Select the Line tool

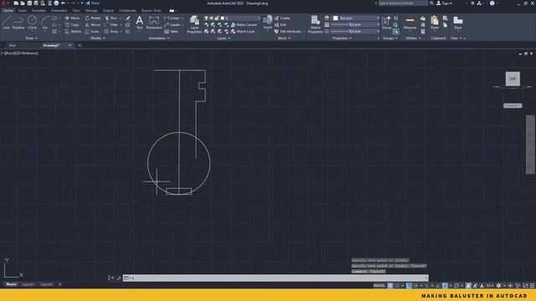[x=6, y=23]
